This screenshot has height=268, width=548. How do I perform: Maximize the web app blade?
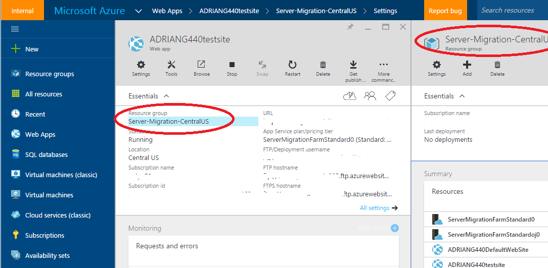[386, 27]
